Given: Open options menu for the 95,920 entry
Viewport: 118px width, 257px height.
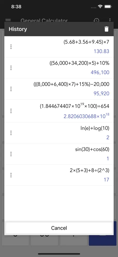Looking at the screenshot, I should [x=11, y=89].
